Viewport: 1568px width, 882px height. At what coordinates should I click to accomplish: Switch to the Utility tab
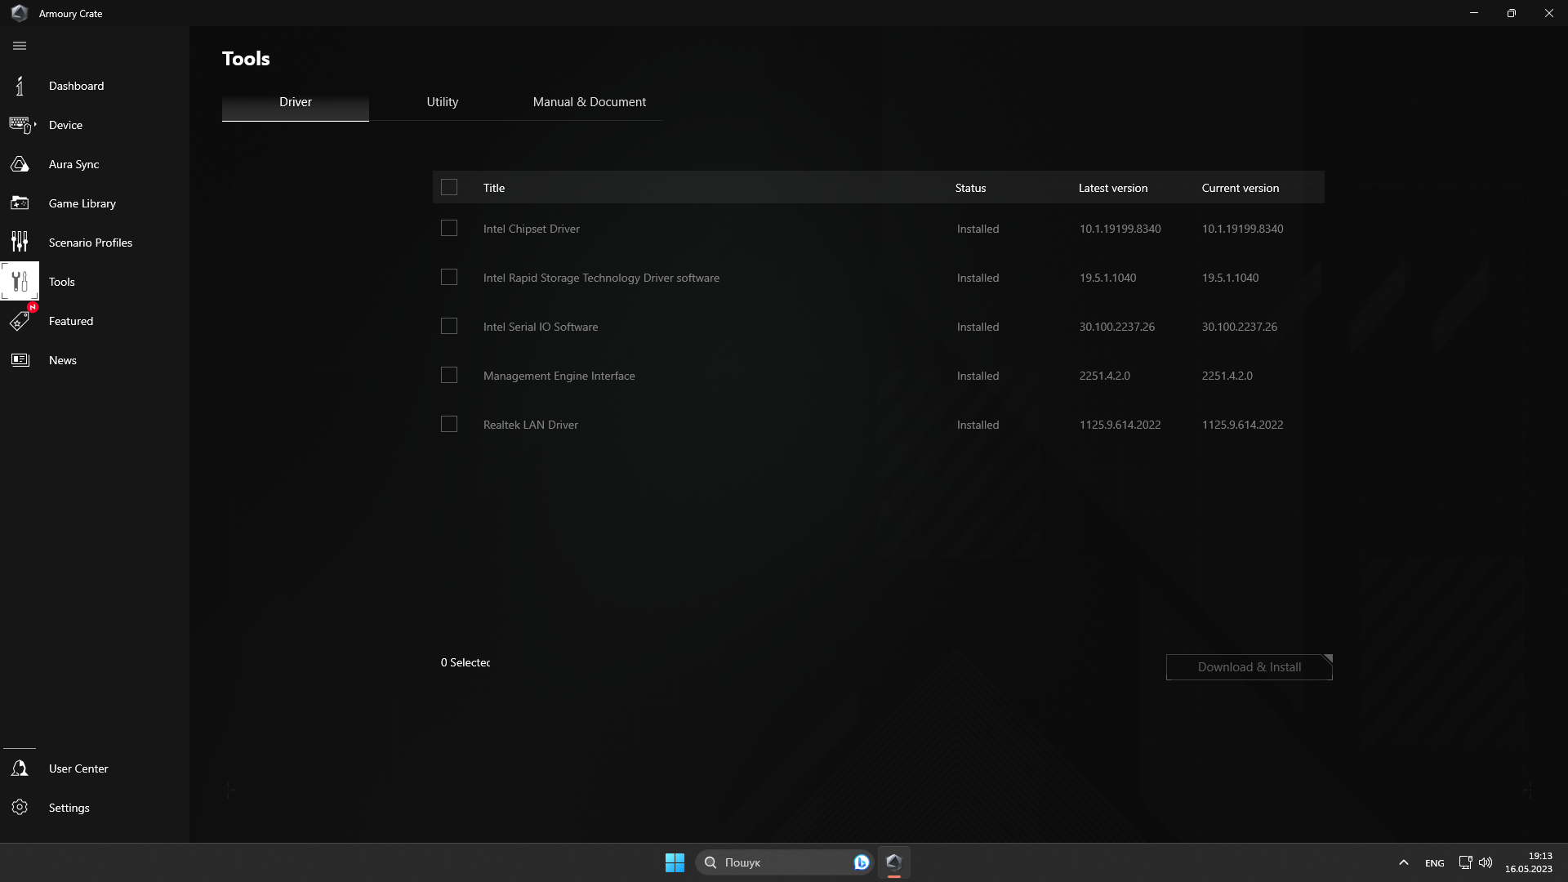click(442, 102)
